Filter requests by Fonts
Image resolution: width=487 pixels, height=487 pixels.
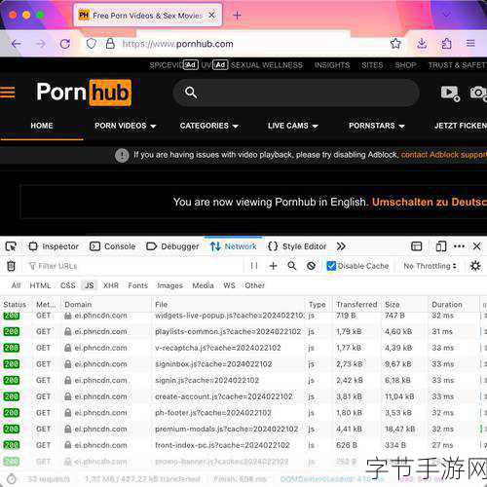pos(137,285)
